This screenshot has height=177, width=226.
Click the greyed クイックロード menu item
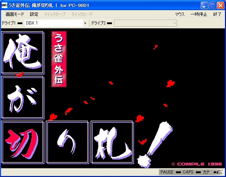point(82,14)
